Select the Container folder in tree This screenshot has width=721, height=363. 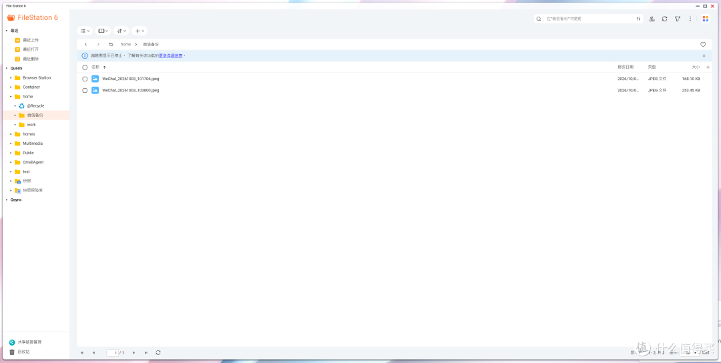tap(31, 87)
